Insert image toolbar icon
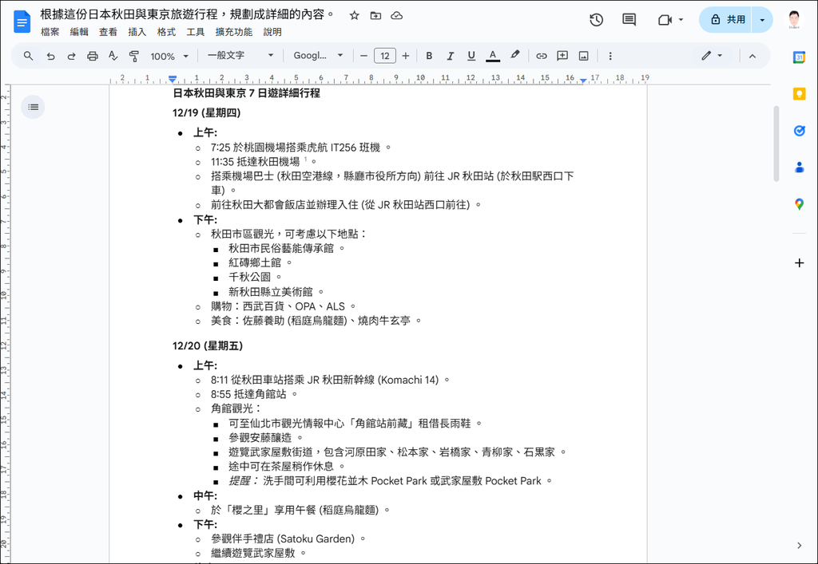Viewport: 818px width, 564px height. [584, 56]
